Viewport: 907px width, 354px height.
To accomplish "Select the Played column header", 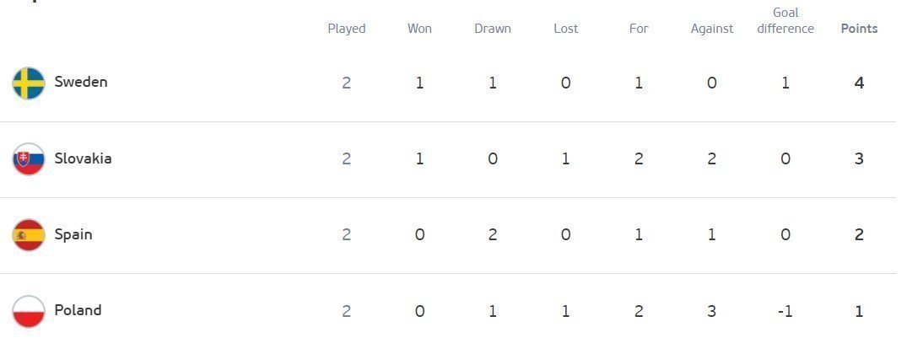I will tap(347, 29).
